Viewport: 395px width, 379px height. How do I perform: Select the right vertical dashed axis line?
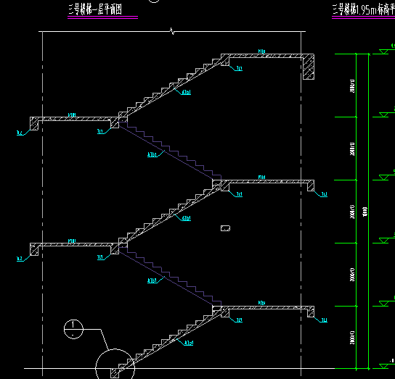(301, 204)
